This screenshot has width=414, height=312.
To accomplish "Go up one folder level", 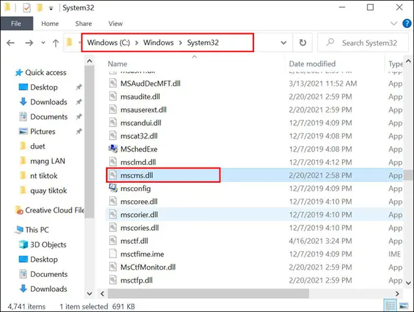I will [x=56, y=43].
